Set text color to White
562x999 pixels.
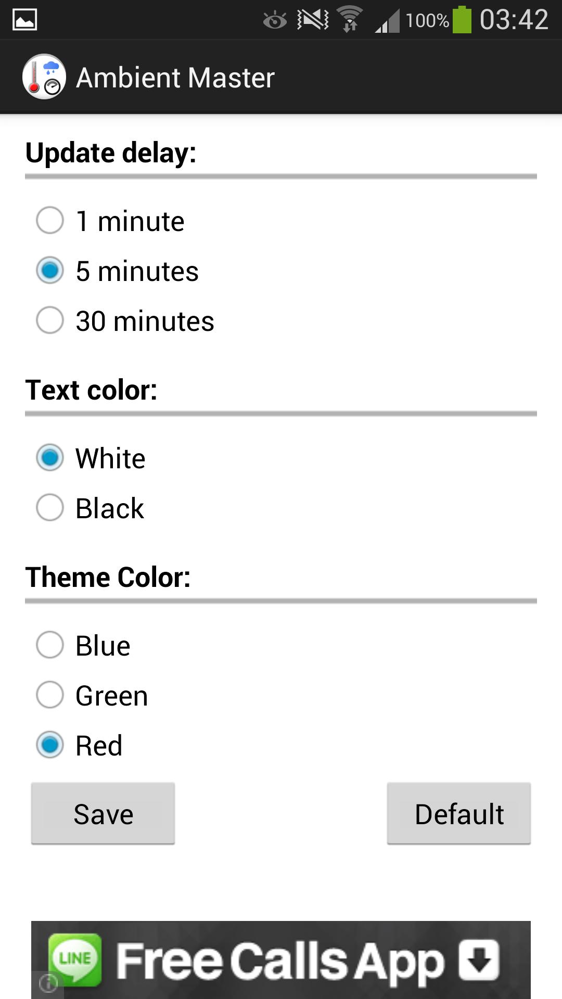coord(50,458)
